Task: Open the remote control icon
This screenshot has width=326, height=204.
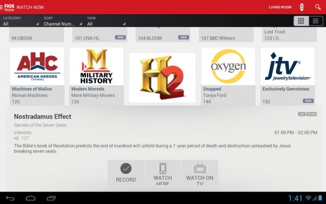Action: coord(302,7)
